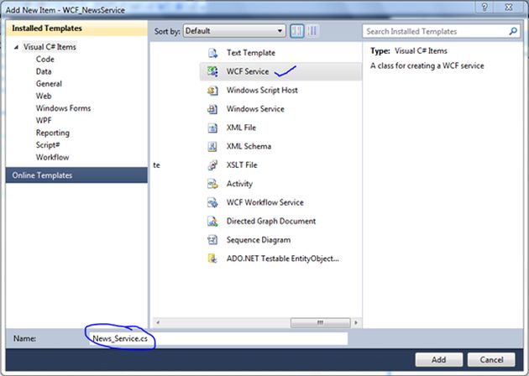This screenshot has height=376, width=529.
Task: Click the Text Template file icon
Action: pyautogui.click(x=212, y=53)
